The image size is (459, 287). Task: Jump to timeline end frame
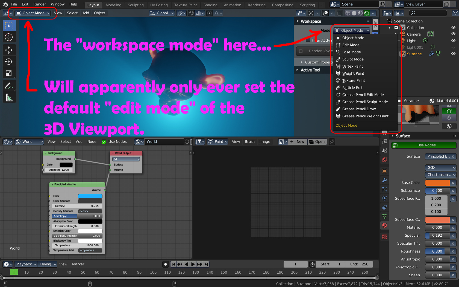coord(206,264)
